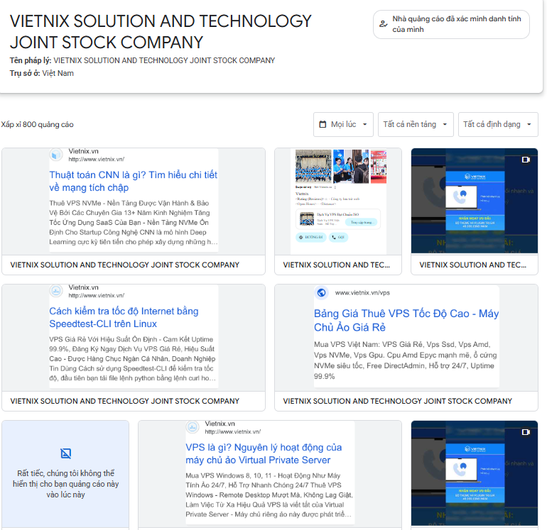This screenshot has width=547, height=530.
Task: Click the verified advertiser person icon
Action: pos(383,24)
